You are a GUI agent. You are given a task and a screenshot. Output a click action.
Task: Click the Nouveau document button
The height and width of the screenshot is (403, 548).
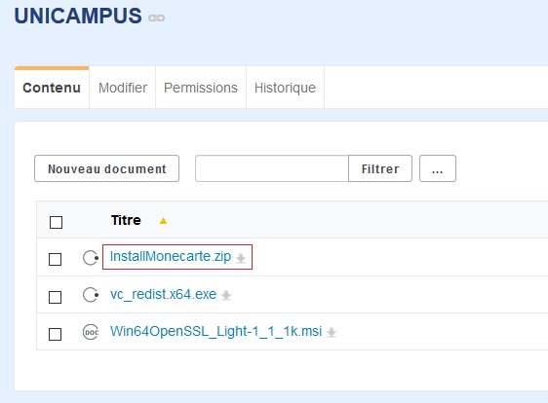pyautogui.click(x=106, y=168)
